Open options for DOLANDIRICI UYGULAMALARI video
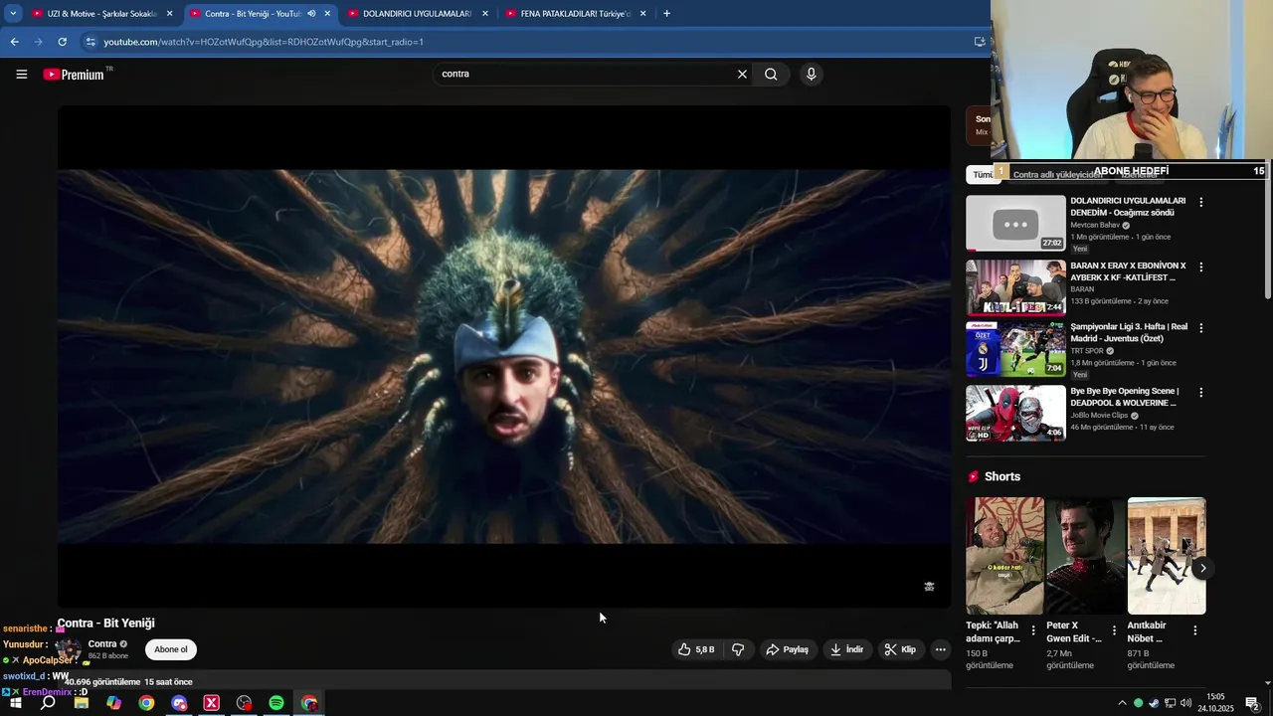Screen dimensions: 1273x716 click(1200, 202)
